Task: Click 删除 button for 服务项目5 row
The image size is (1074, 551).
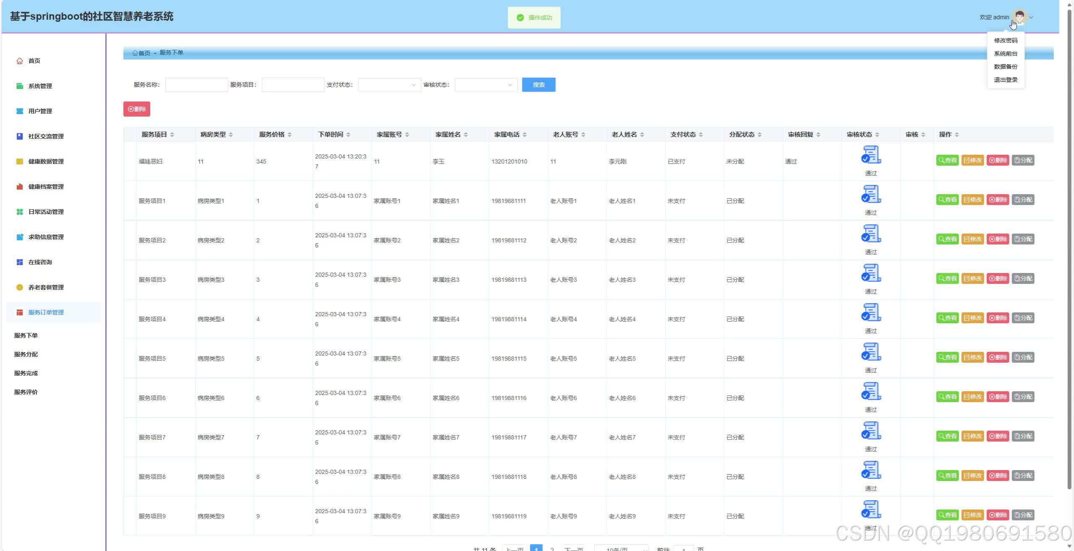Action: pyautogui.click(x=998, y=357)
